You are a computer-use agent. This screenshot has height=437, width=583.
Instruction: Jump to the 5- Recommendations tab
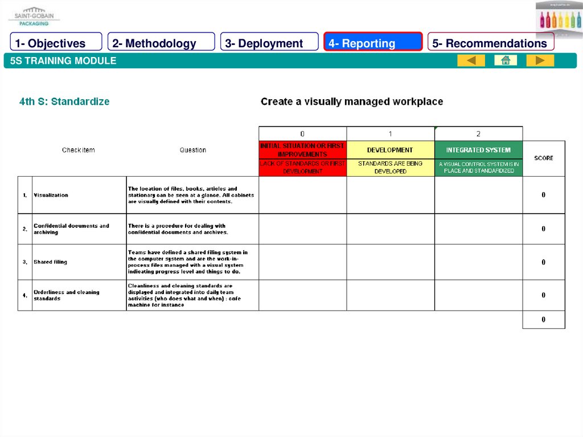click(x=491, y=43)
